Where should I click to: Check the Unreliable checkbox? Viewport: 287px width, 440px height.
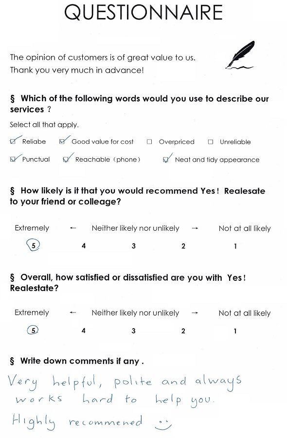tap(211, 142)
